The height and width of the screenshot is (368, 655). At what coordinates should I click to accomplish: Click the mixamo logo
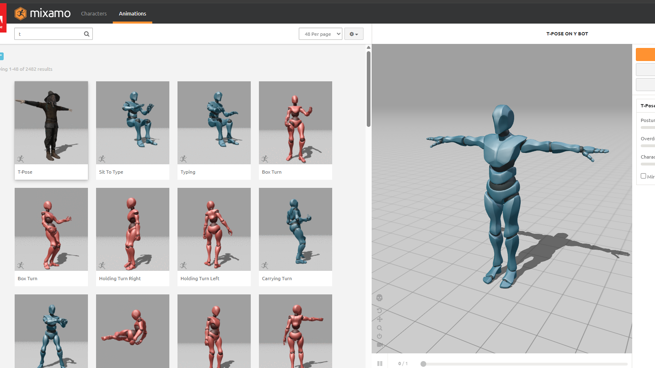pyautogui.click(x=43, y=13)
